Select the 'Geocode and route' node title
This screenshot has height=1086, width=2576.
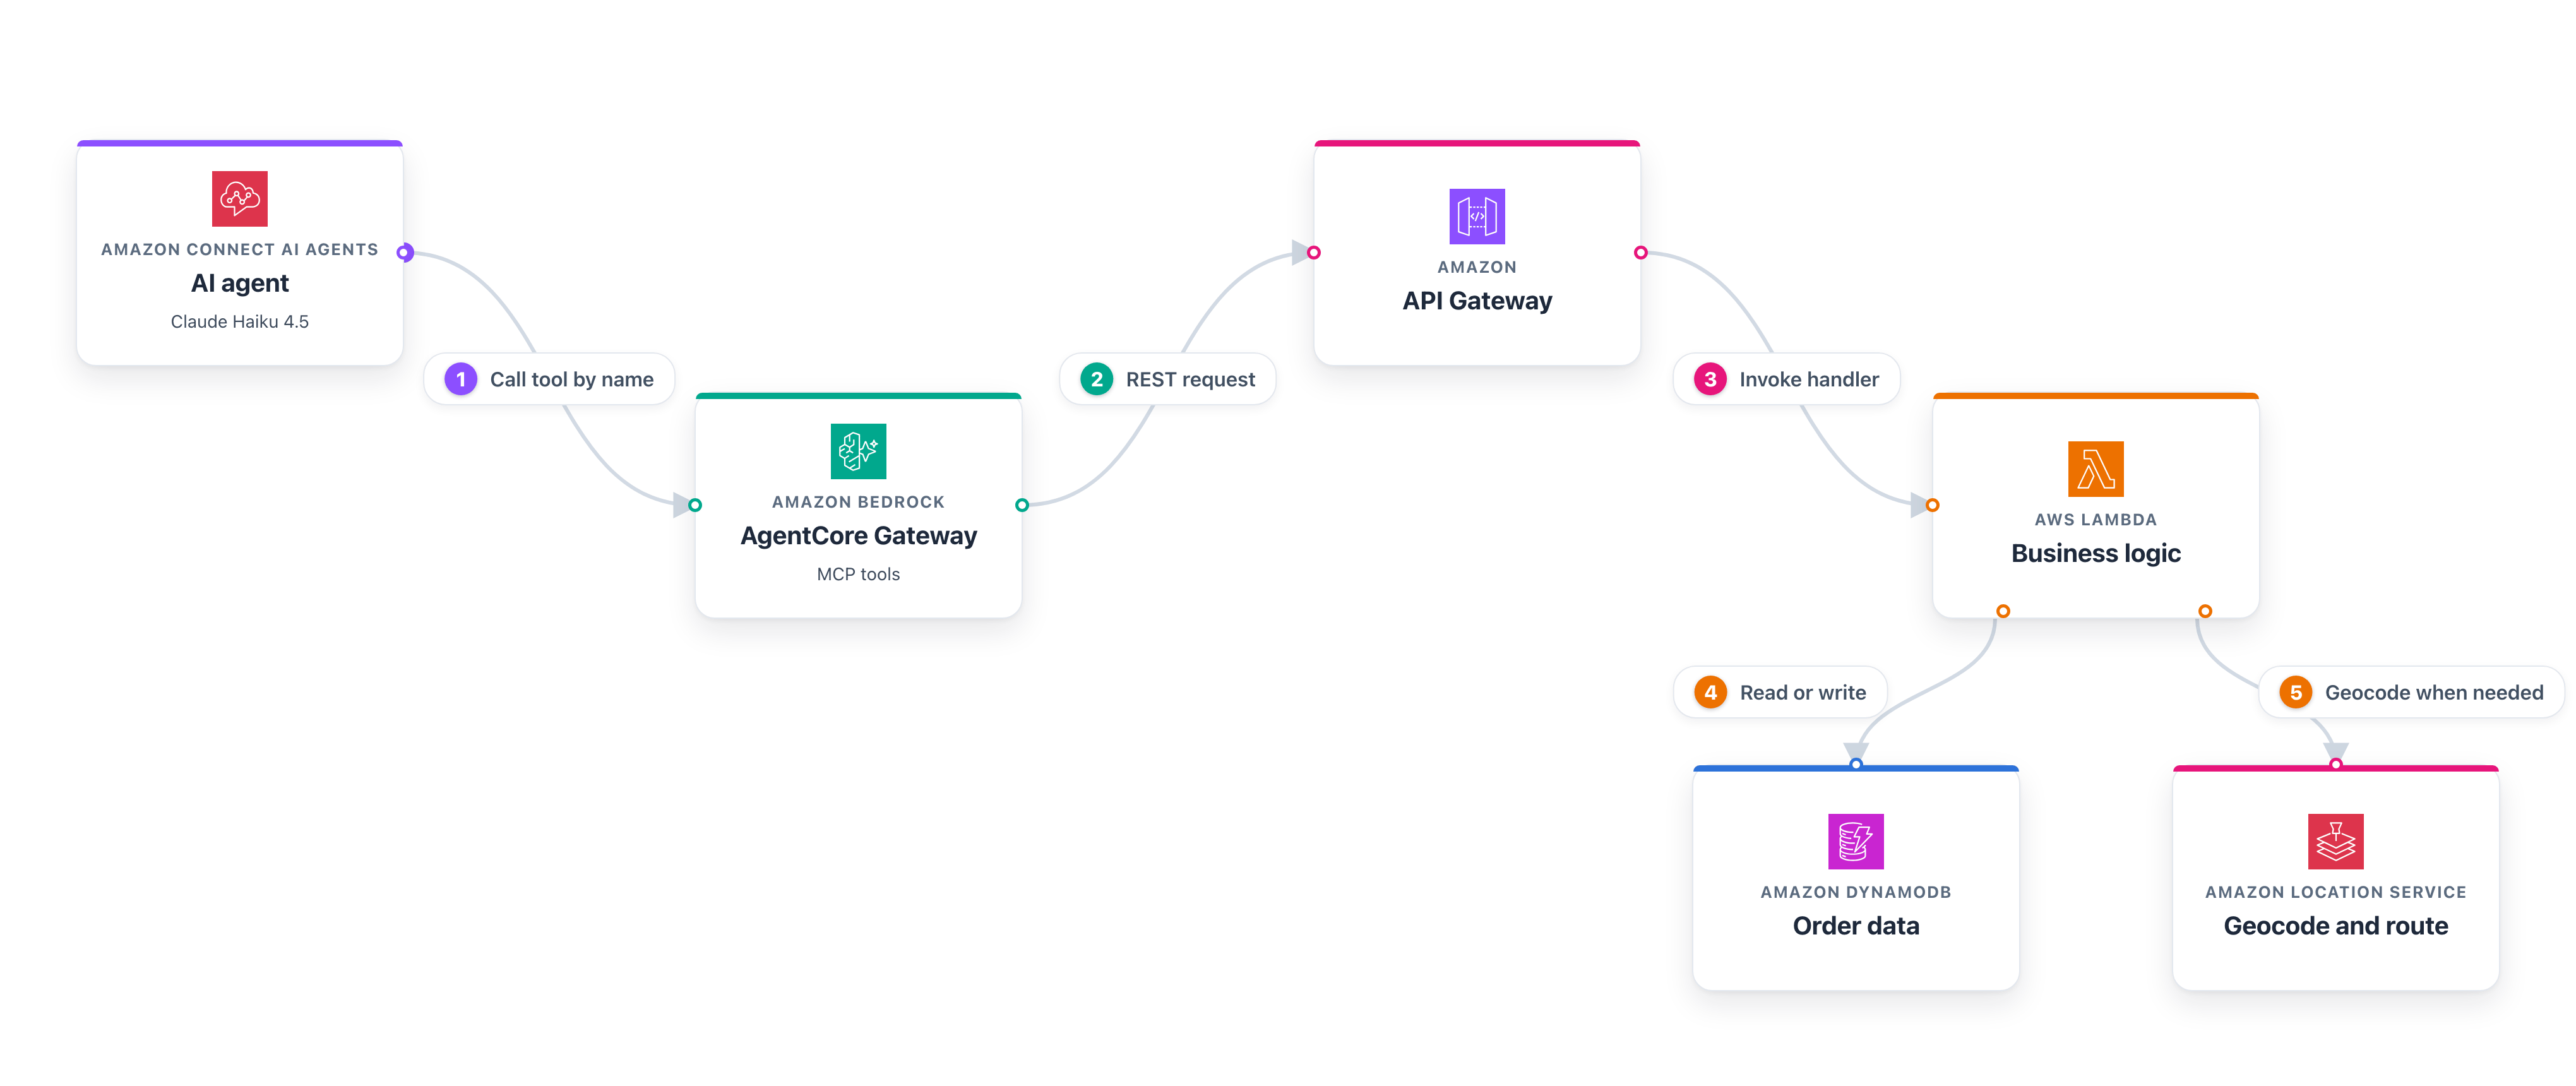tap(2336, 926)
